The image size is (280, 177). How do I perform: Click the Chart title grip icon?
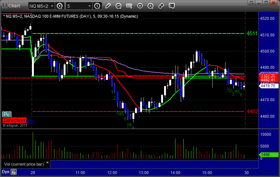tap(5, 6)
